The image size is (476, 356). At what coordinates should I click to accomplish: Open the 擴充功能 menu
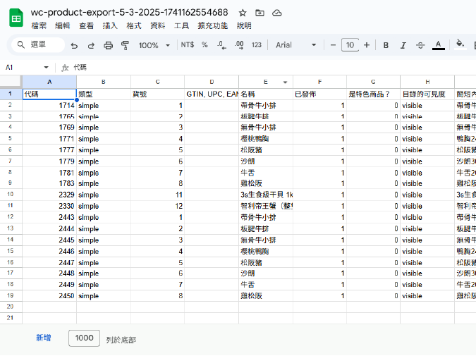click(212, 25)
